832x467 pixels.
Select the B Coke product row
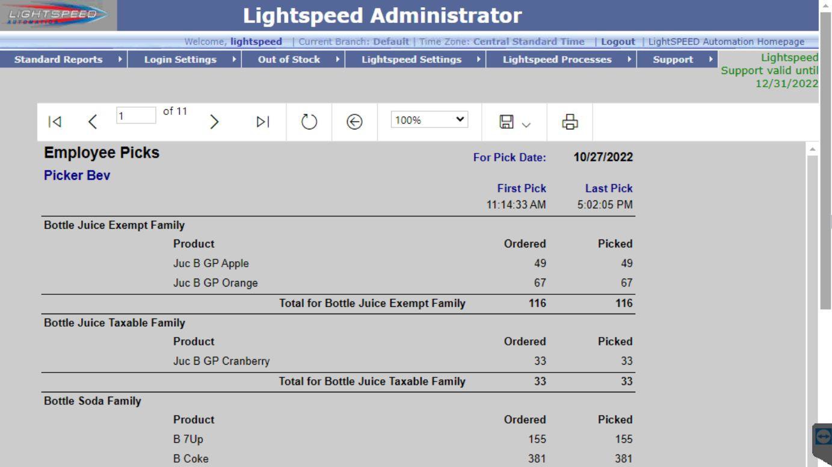[338, 459]
